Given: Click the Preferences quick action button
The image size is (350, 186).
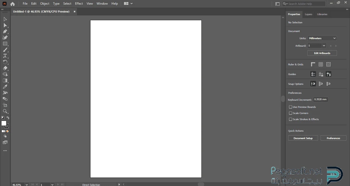Looking at the screenshot, I should (x=333, y=138).
